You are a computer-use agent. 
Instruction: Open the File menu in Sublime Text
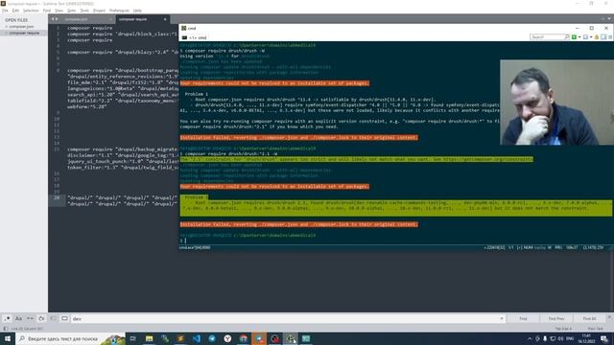5,11
